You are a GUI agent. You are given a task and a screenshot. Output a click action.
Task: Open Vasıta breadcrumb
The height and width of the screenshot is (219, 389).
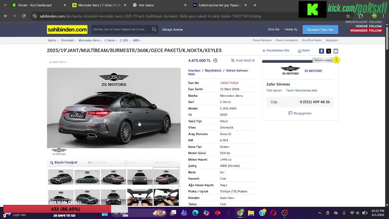click(x=52, y=40)
